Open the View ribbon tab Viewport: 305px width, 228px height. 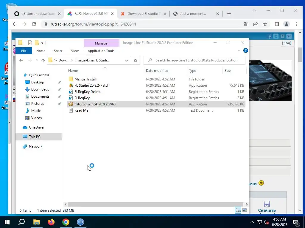[75, 51]
